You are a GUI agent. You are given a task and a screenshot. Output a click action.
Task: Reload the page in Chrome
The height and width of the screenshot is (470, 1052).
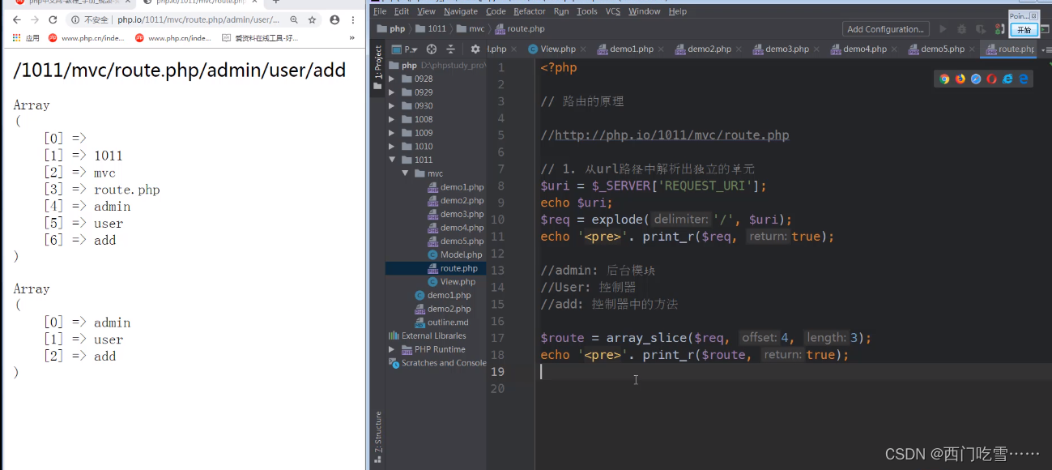pyautogui.click(x=53, y=19)
